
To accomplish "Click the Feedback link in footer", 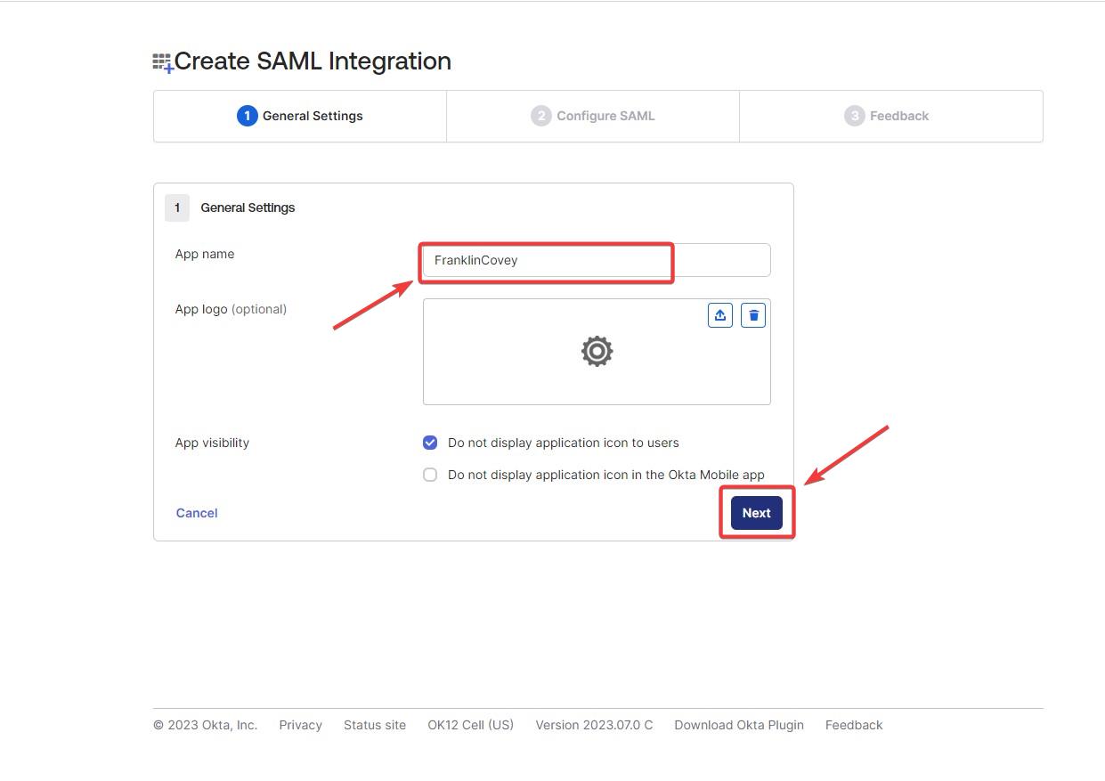I will point(853,725).
